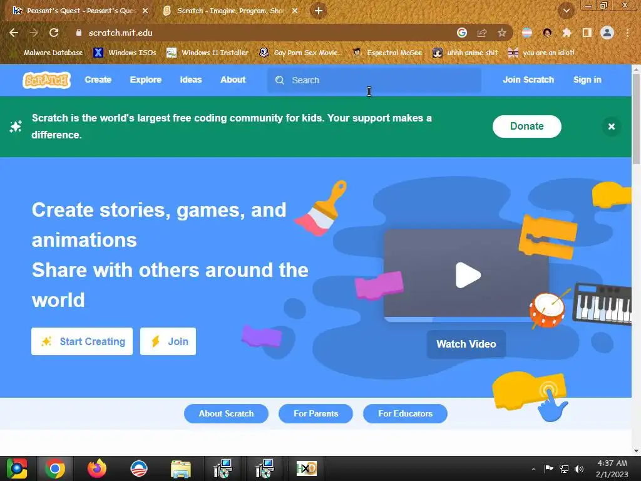Click the Donate button

[x=526, y=127]
